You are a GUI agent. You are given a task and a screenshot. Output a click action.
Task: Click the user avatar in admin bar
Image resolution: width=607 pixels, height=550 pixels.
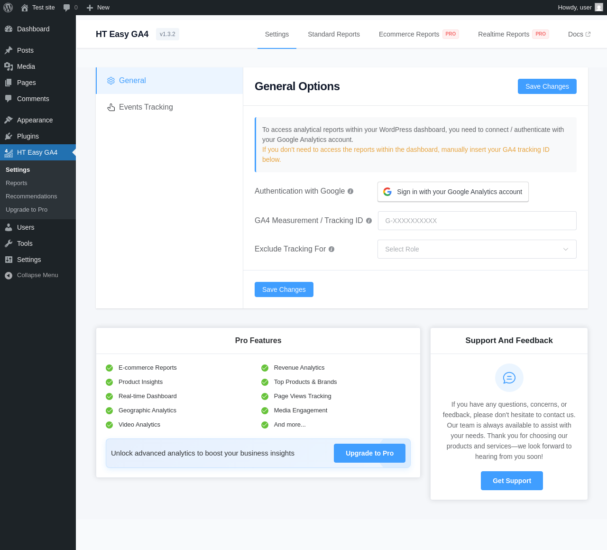point(599,8)
